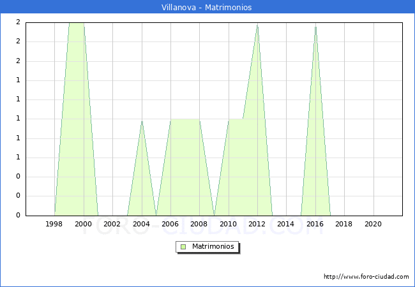Click the chart title Villanova - Matrimonios
Screen dimensions: 415x287
click(x=206, y=7)
